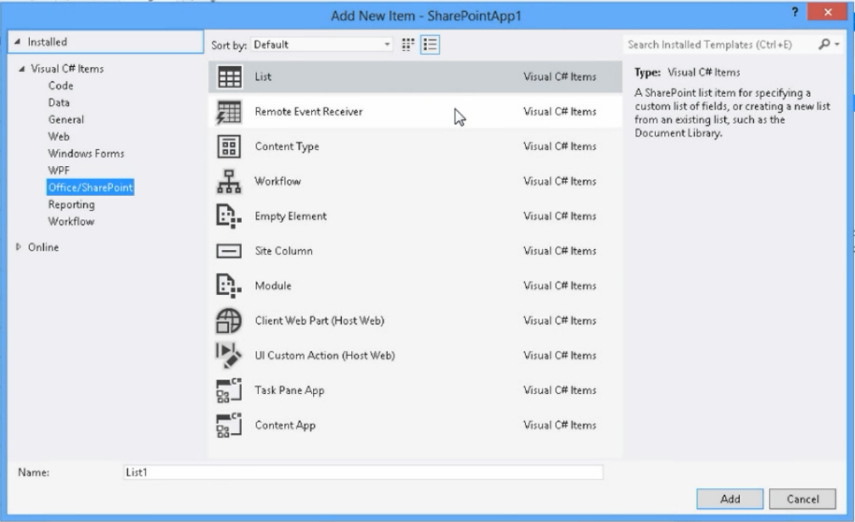Image resolution: width=855 pixels, height=522 pixels.
Task: Select the Workflow template icon in list
Action: coord(229,181)
